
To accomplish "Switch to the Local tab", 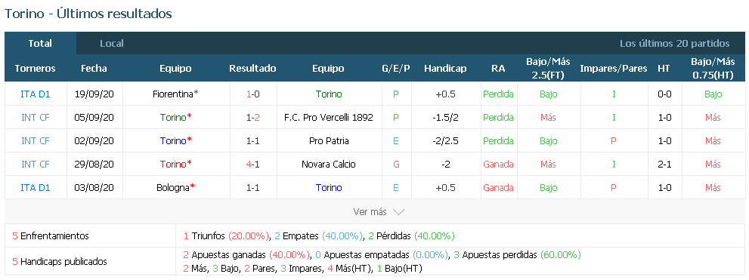I will click(x=112, y=44).
